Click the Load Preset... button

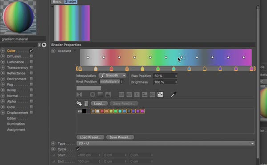pyautogui.click(x=90, y=137)
